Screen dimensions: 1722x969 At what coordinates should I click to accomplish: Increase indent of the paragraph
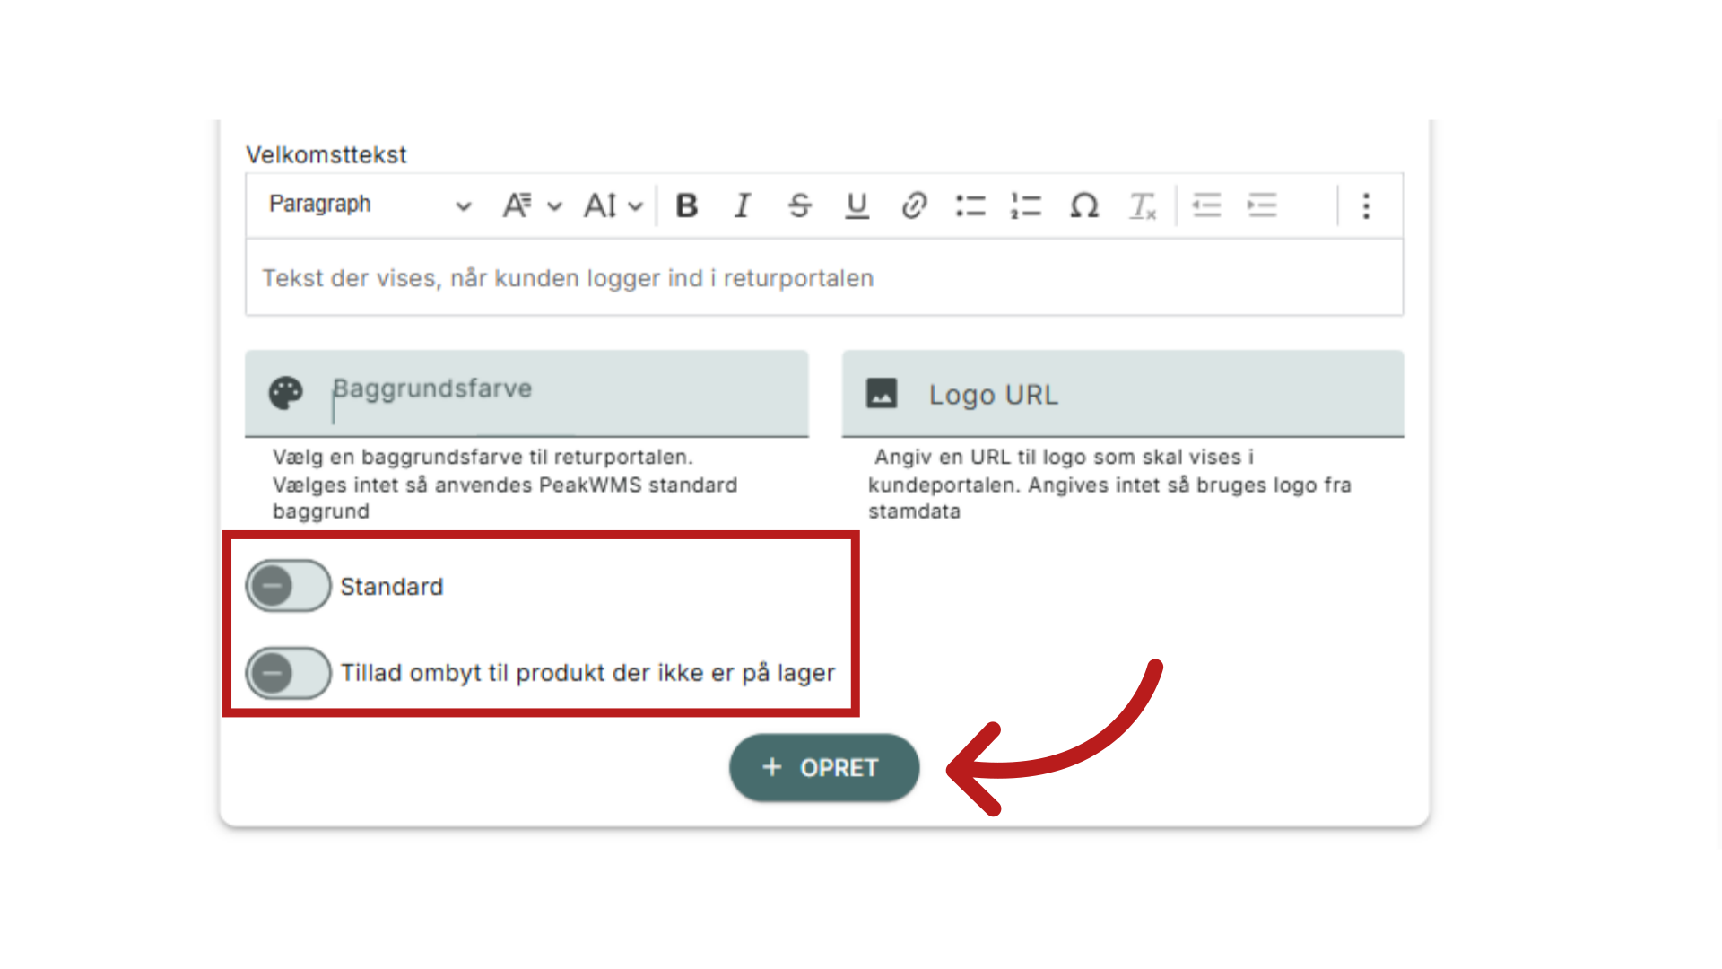click(1262, 205)
